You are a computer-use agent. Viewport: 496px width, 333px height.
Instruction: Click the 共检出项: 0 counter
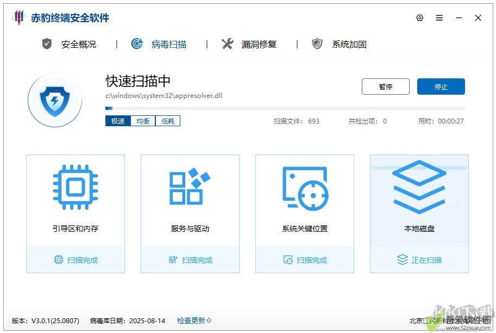(368, 121)
